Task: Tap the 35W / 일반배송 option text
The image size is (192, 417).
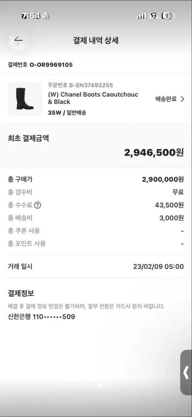Action: [67, 113]
